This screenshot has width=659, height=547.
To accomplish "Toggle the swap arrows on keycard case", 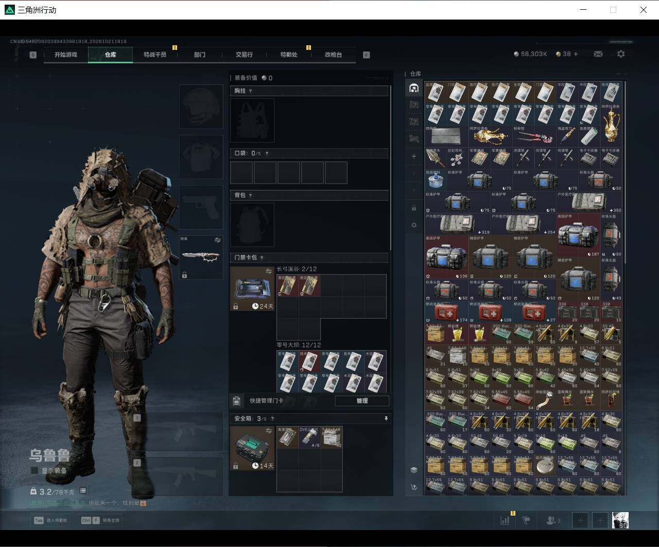I will click(268, 271).
